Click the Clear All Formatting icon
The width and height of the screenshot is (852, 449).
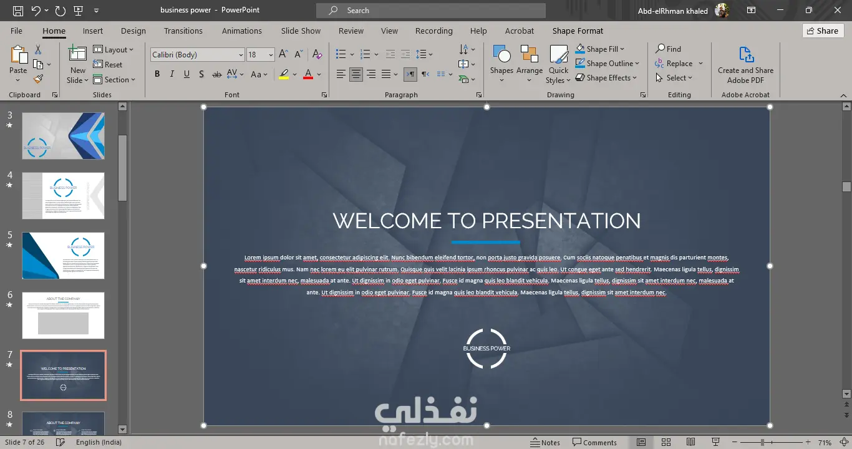pos(317,55)
